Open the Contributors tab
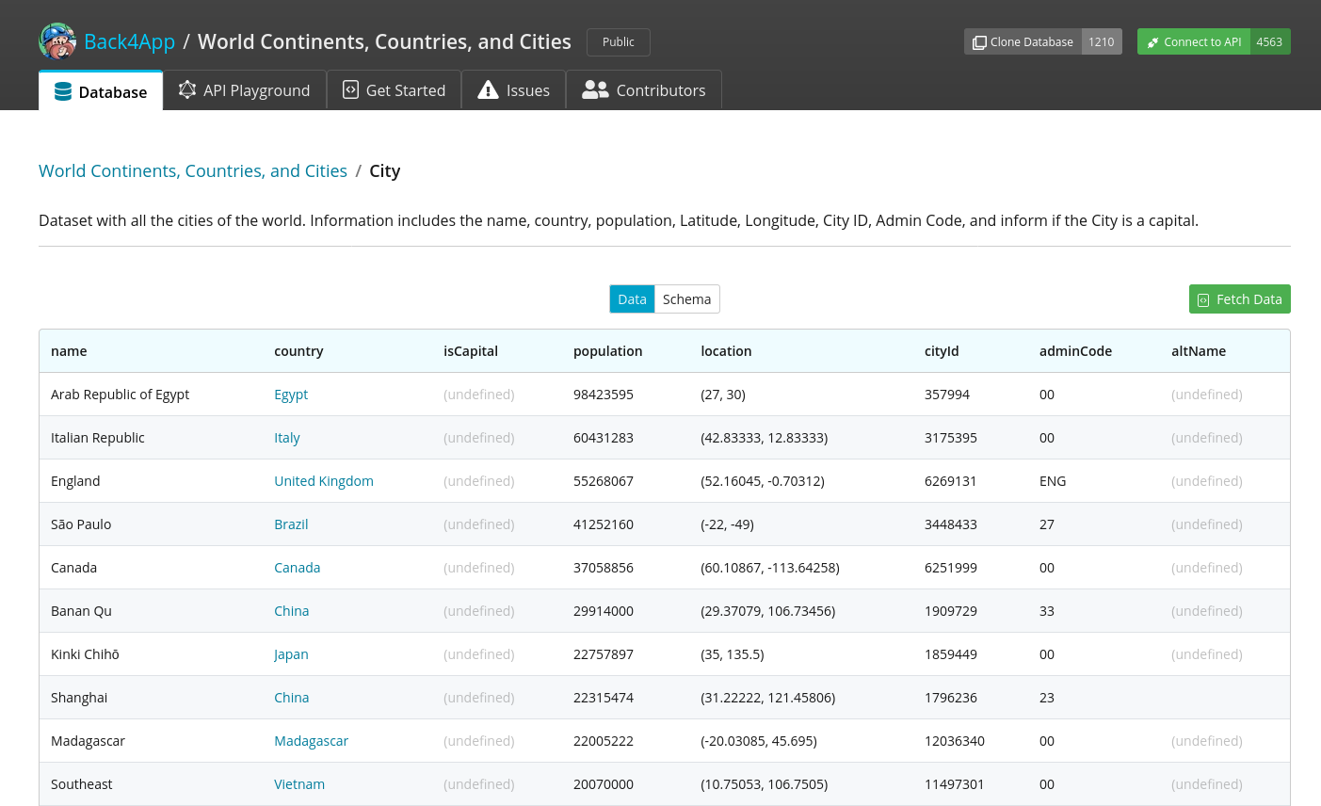1321x806 pixels. [644, 89]
